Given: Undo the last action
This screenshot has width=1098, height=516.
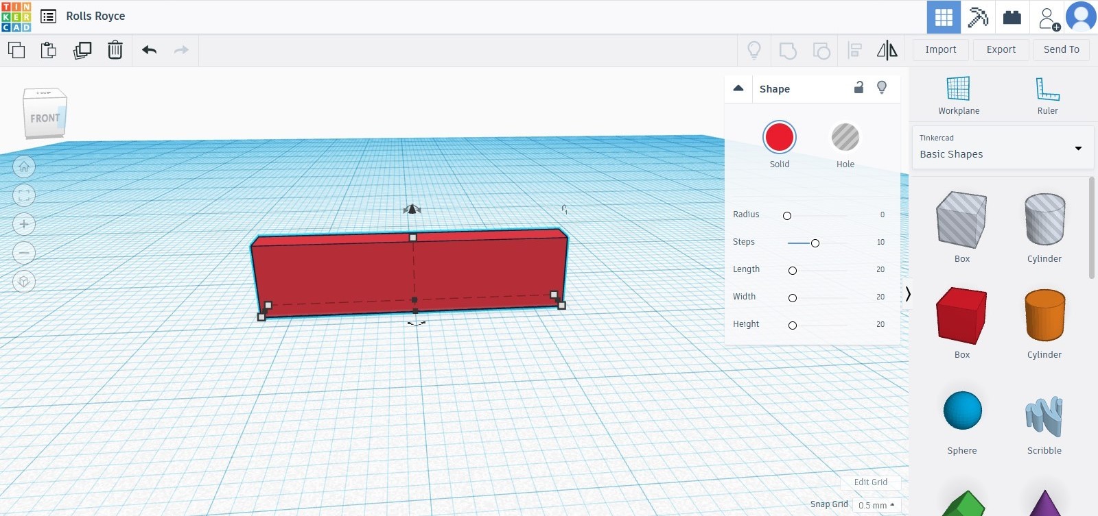Looking at the screenshot, I should (x=149, y=50).
